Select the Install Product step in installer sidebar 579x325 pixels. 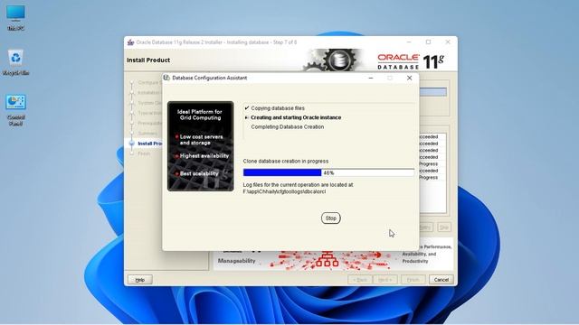pos(149,144)
